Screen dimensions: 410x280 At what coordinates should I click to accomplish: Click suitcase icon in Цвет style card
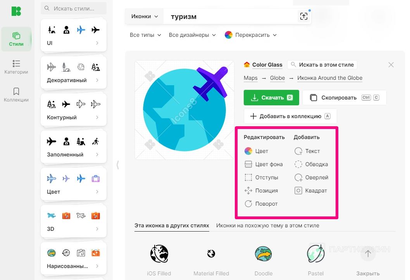pos(96,179)
